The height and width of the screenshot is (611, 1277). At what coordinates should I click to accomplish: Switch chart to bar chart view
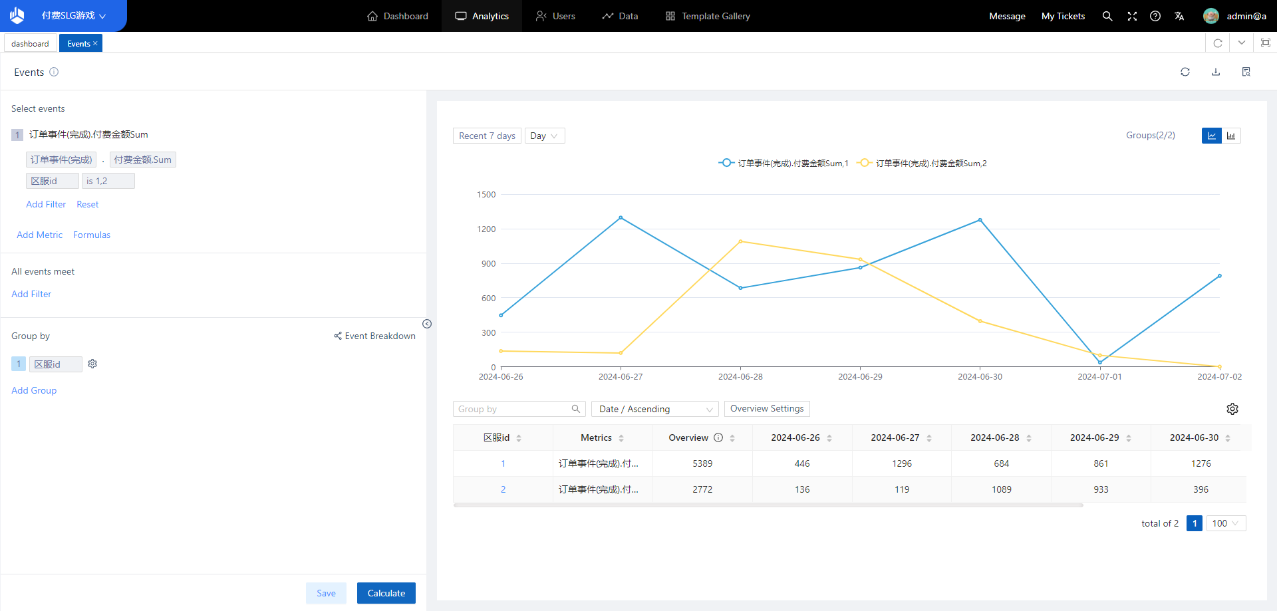click(1231, 136)
